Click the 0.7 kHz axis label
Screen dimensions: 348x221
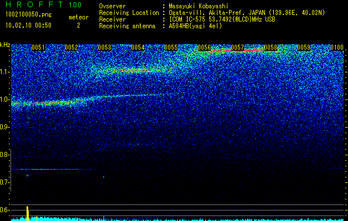point(4,182)
